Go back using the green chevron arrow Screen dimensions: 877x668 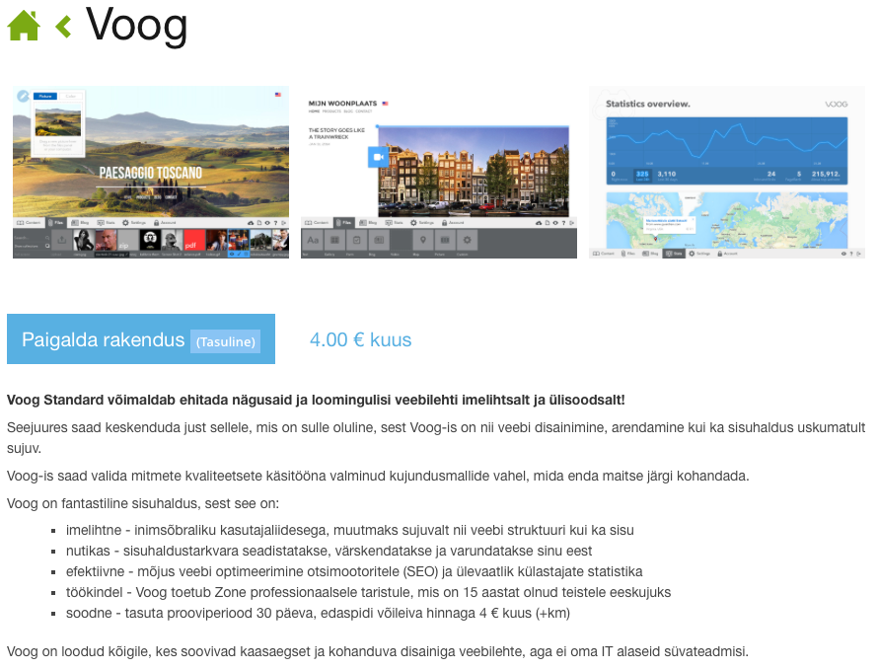[63, 27]
